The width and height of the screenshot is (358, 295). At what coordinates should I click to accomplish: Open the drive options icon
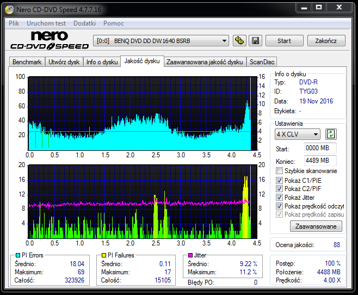[239, 41]
